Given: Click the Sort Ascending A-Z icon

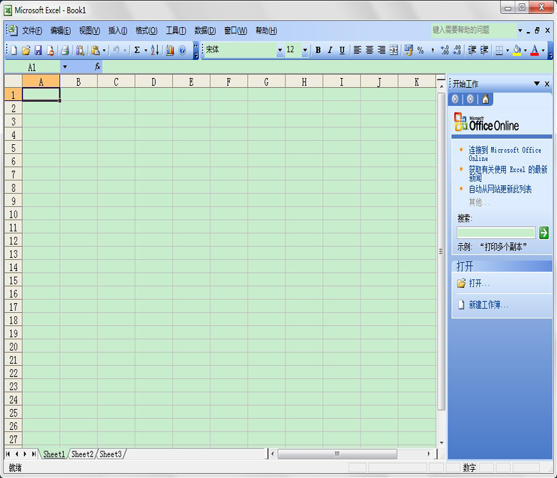Looking at the screenshot, I should (155, 50).
